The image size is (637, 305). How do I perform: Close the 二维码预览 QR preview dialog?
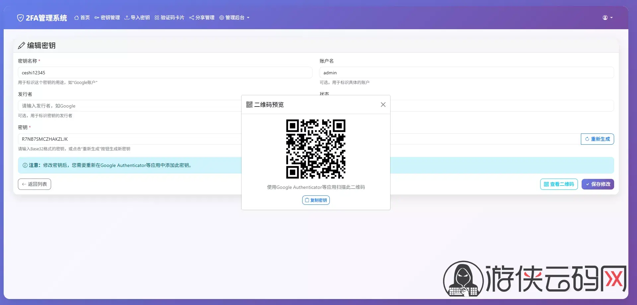pos(383,105)
